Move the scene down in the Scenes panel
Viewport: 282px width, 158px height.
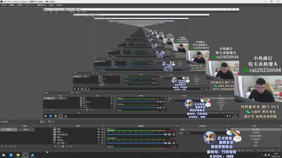14,146
